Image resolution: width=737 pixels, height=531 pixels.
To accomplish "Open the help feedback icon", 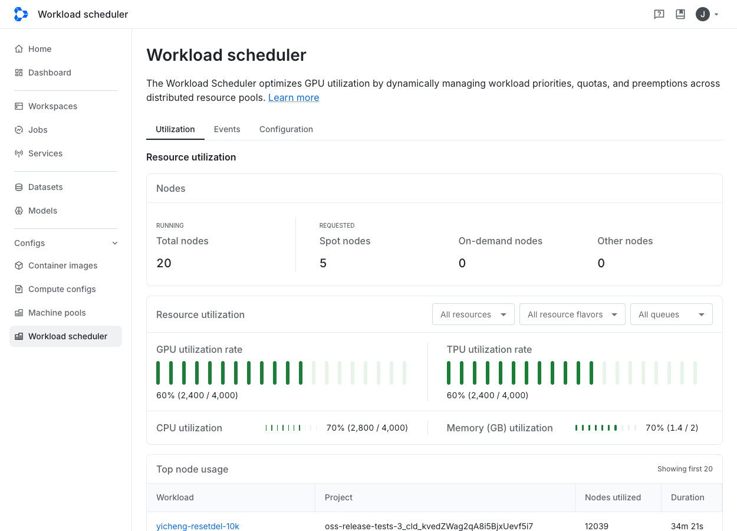I will (x=659, y=14).
